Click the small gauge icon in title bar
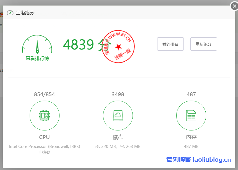Image resolution: width=238 pixels, height=170 pixels. click(10, 13)
